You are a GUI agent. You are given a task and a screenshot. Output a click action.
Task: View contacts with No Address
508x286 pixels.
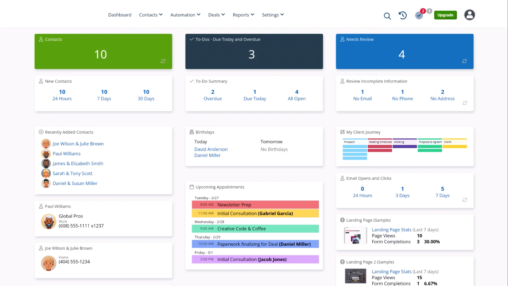click(442, 95)
